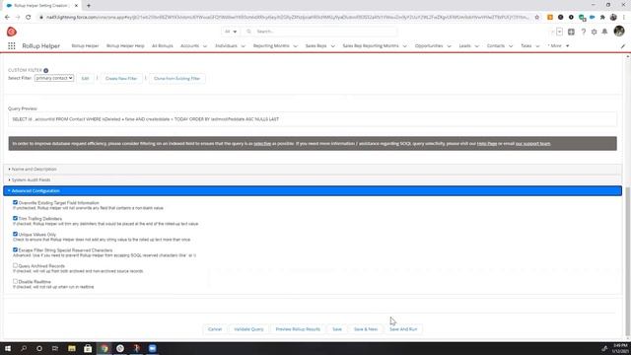Open the global actions plus icon
The width and height of the screenshot is (631, 355).
pos(571,32)
